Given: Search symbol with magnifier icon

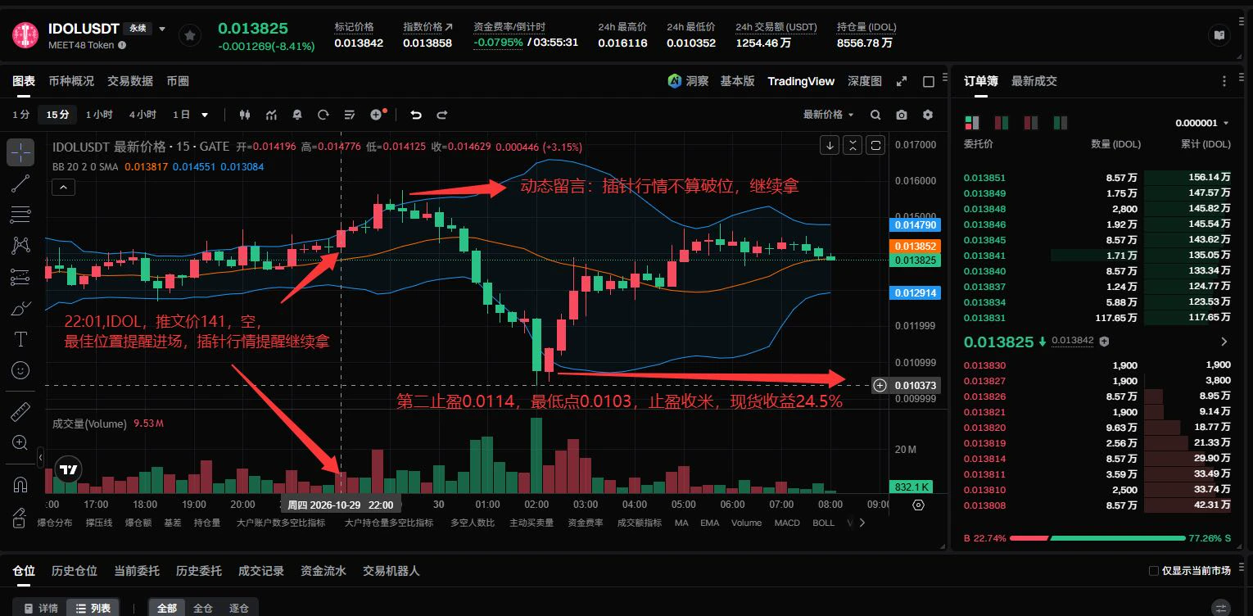Looking at the screenshot, I should pos(875,115).
